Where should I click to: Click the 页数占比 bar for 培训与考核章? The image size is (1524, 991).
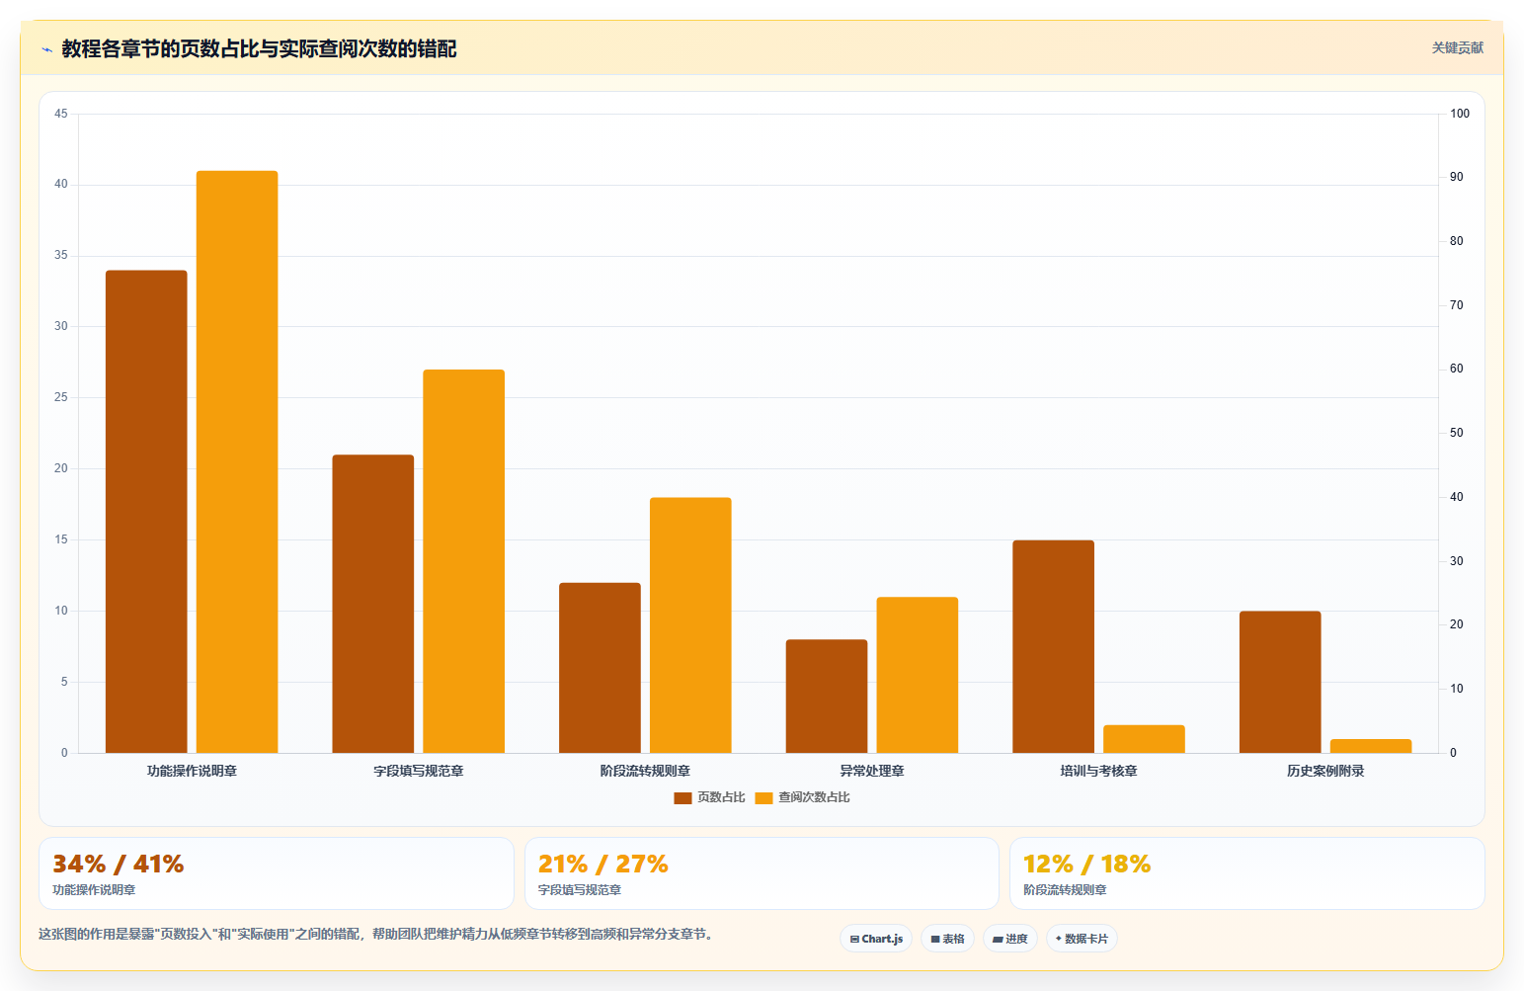tap(1053, 646)
